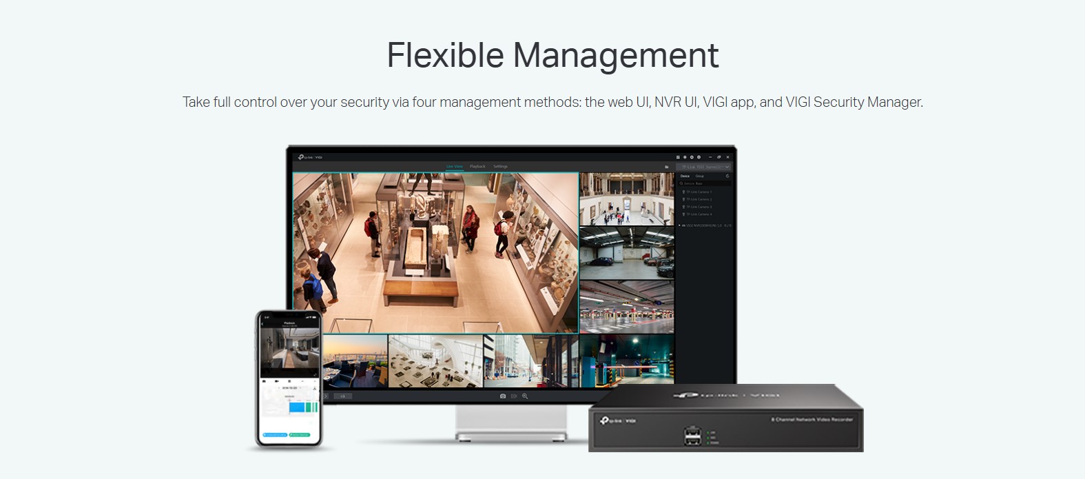Viewport: 1085px width, 479px height.
Task: Start recording with the video camera icon
Action: [514, 396]
